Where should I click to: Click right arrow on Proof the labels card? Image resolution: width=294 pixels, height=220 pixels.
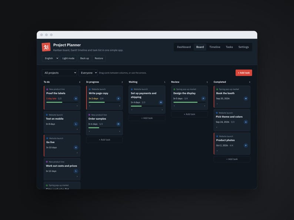point(77,106)
